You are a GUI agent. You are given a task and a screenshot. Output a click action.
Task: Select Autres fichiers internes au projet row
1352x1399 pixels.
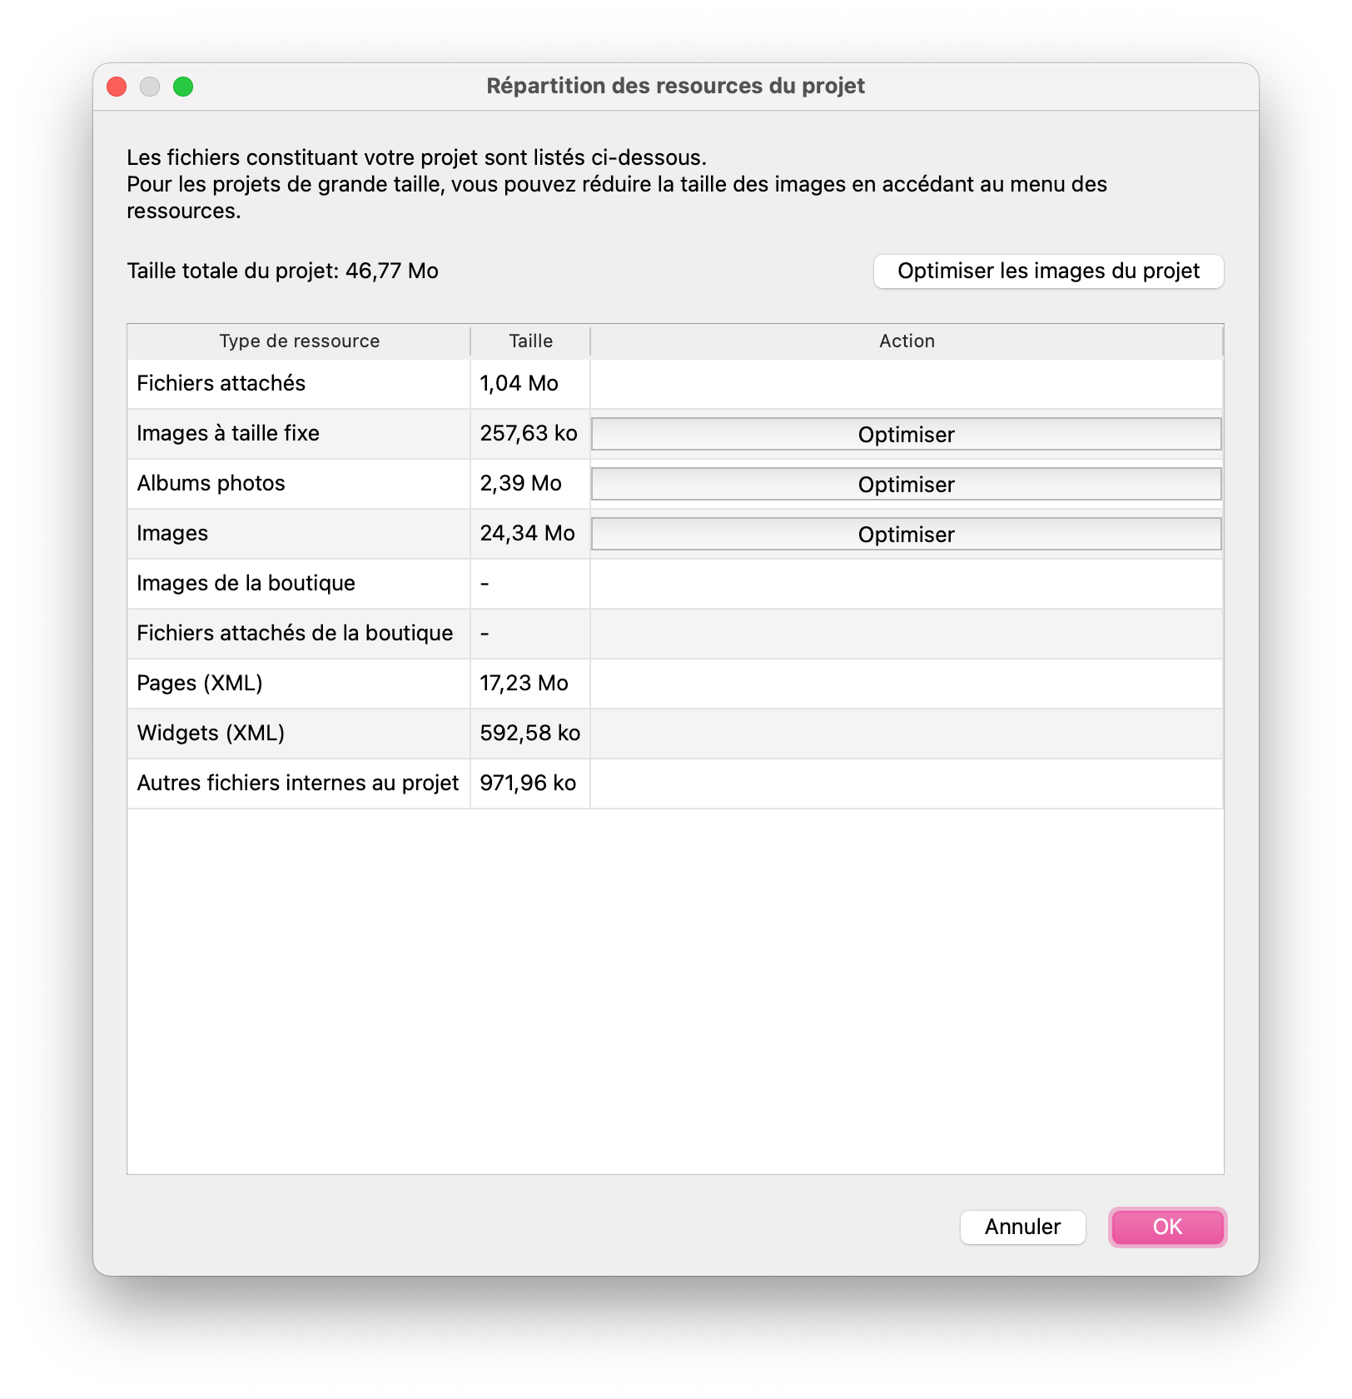(x=298, y=784)
